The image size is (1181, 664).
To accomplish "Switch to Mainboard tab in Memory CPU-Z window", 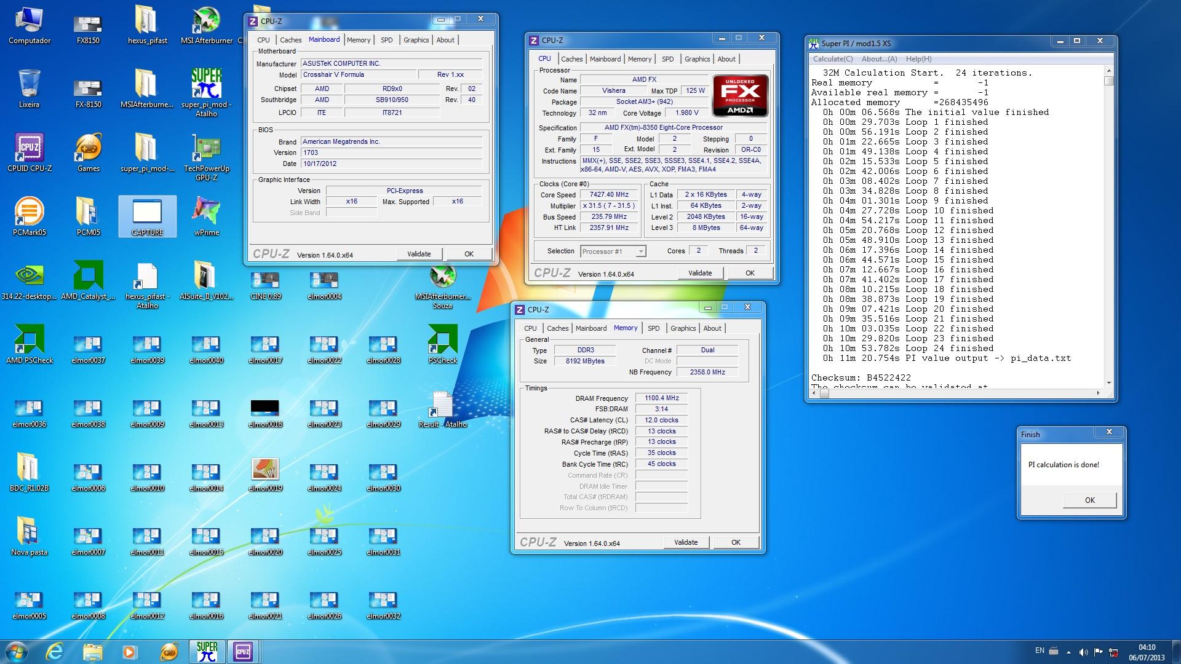I will pyautogui.click(x=590, y=328).
